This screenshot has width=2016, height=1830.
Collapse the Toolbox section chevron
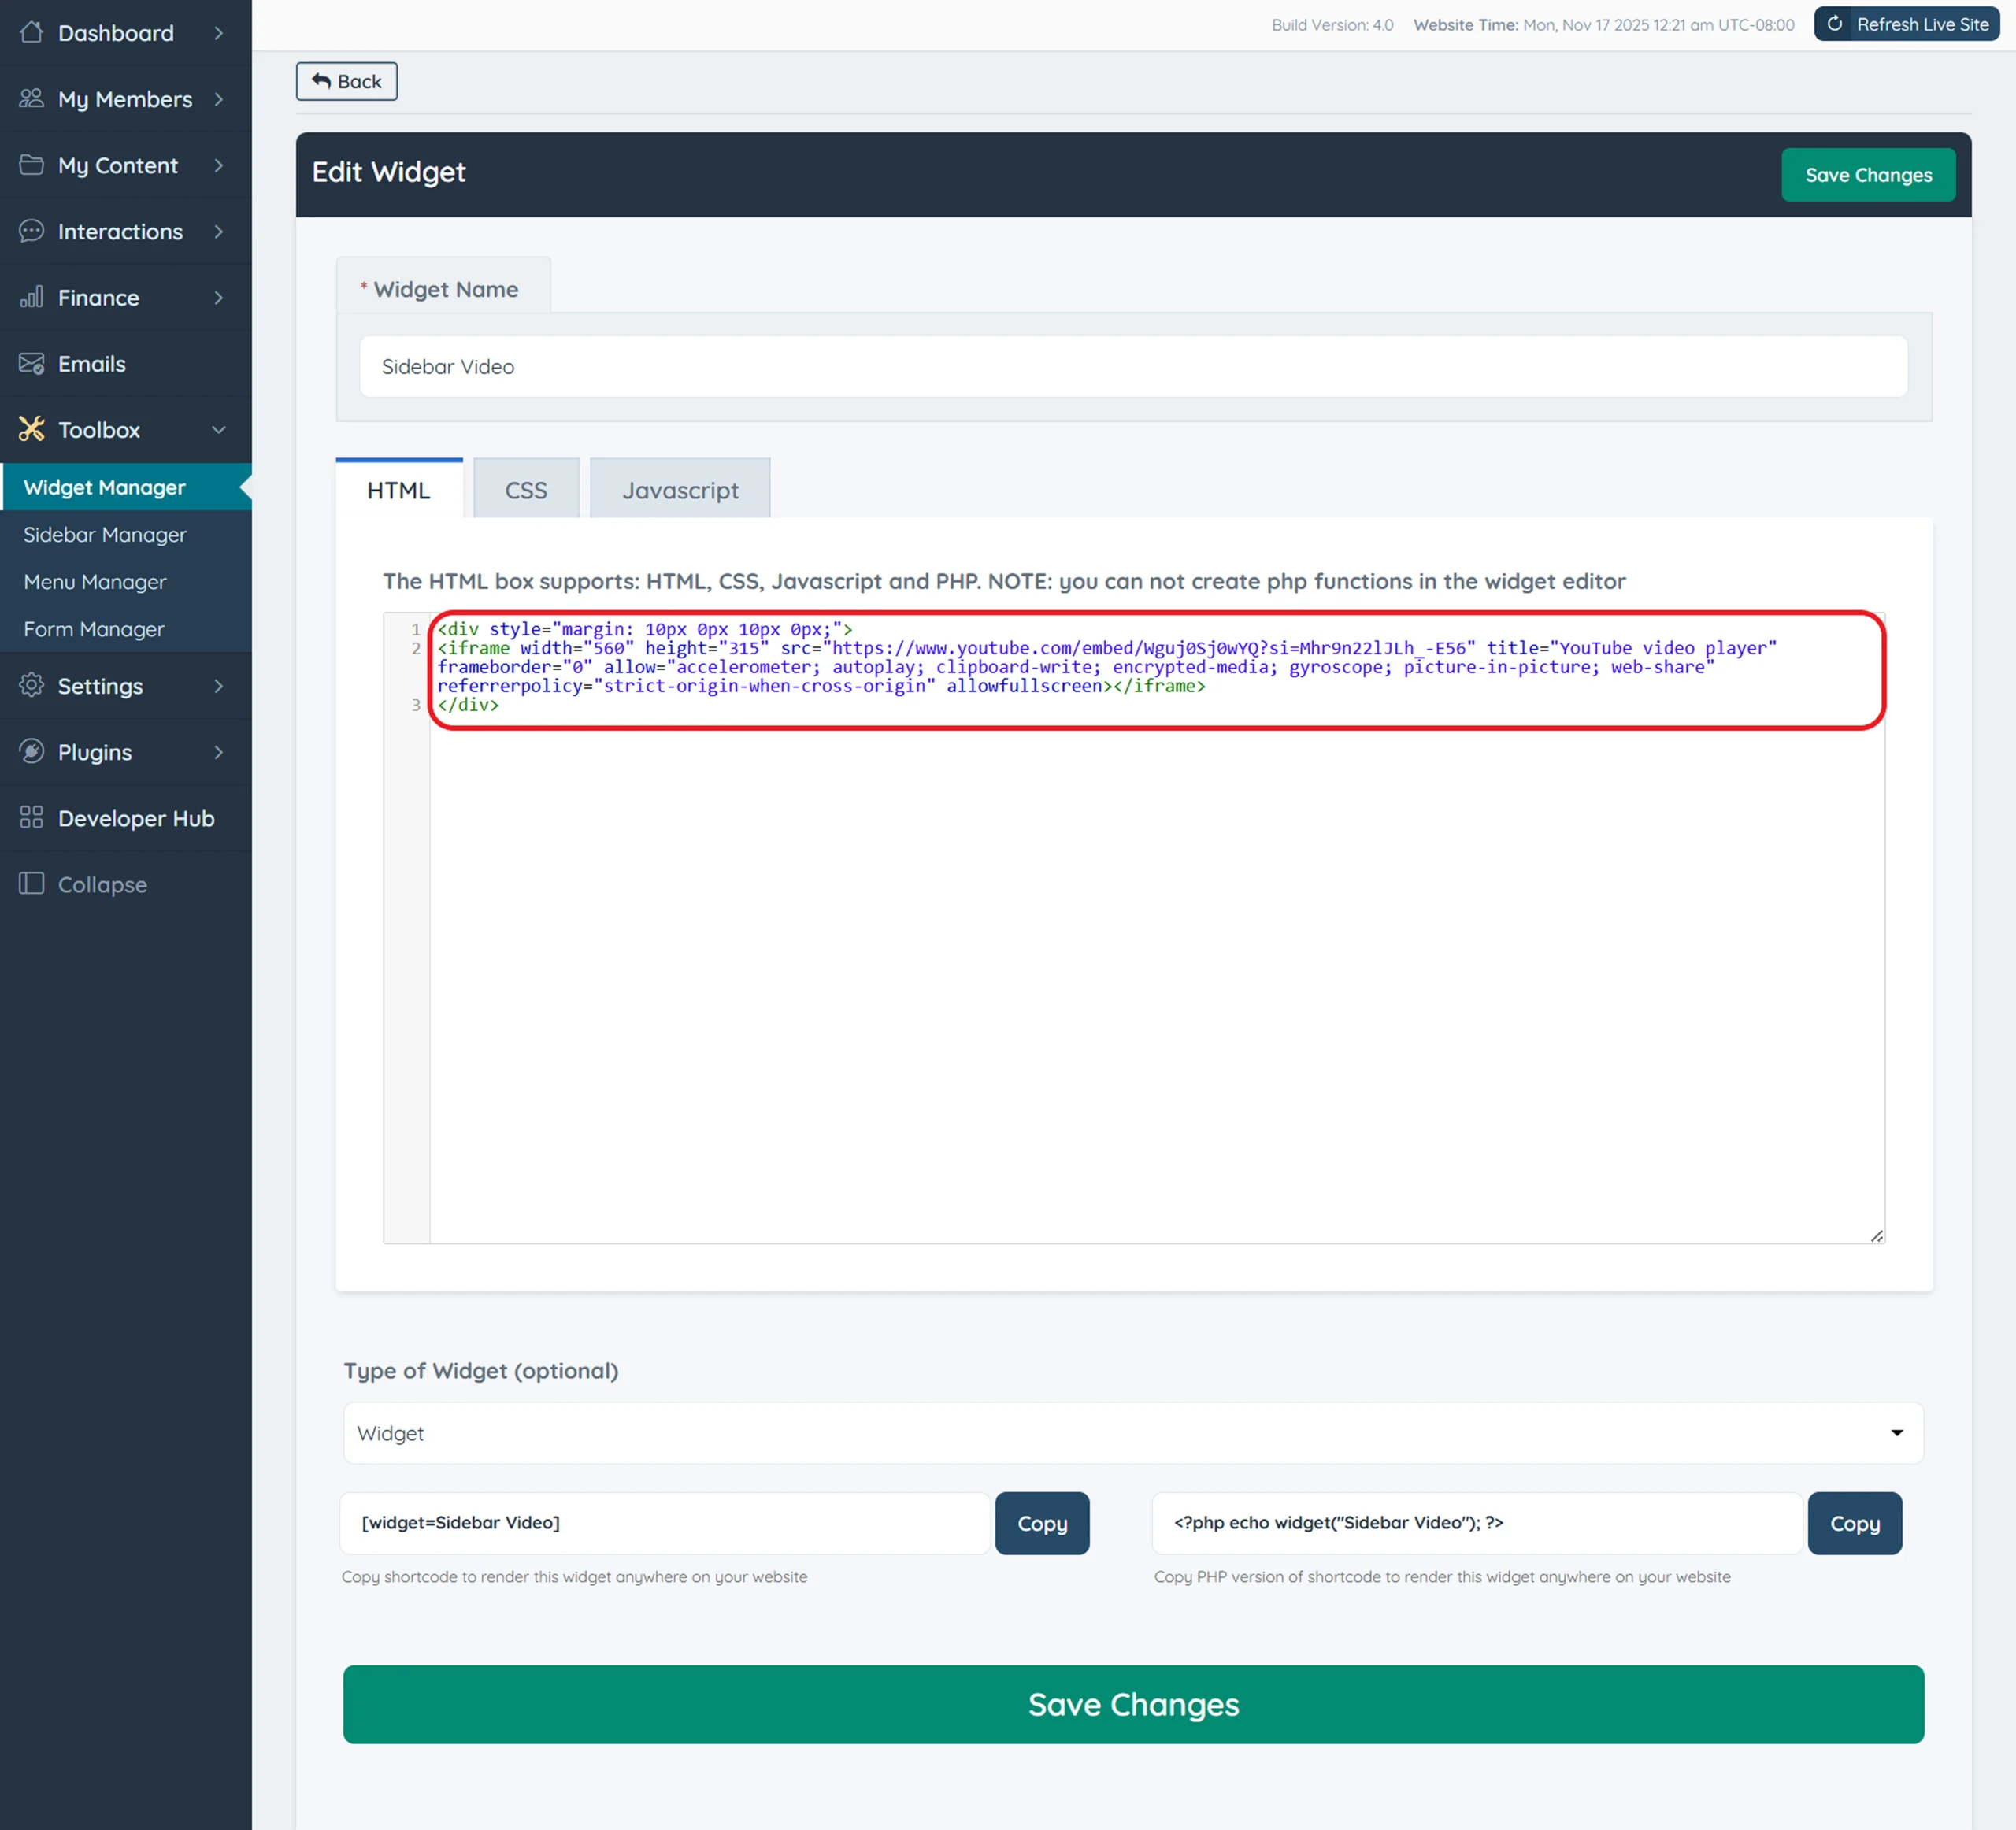coord(218,430)
